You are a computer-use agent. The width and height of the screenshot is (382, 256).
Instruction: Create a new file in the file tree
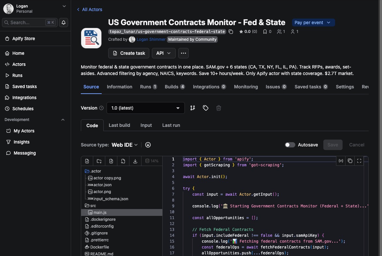coord(87,161)
